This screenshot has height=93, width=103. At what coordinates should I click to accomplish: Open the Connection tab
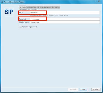(x=32, y=7)
